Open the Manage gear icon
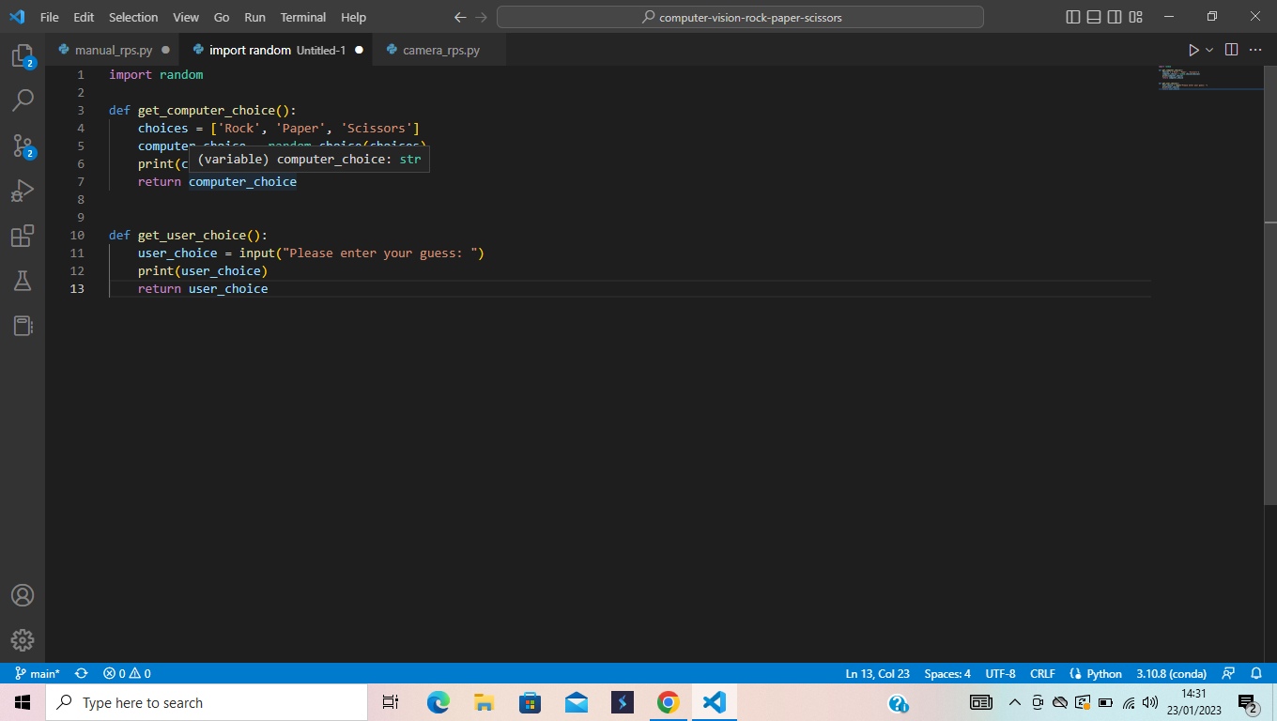The height and width of the screenshot is (721, 1277). point(23,640)
